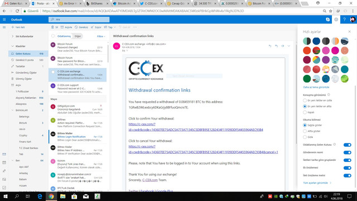Viewport: 357px width, 201px height.
Task: Open the app launcher grid icon
Action: (4, 20)
